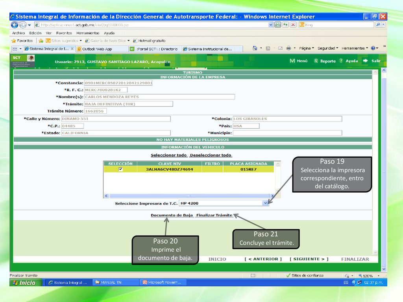
Task: Open the tab list dropdown arrow
Action: 20,49
